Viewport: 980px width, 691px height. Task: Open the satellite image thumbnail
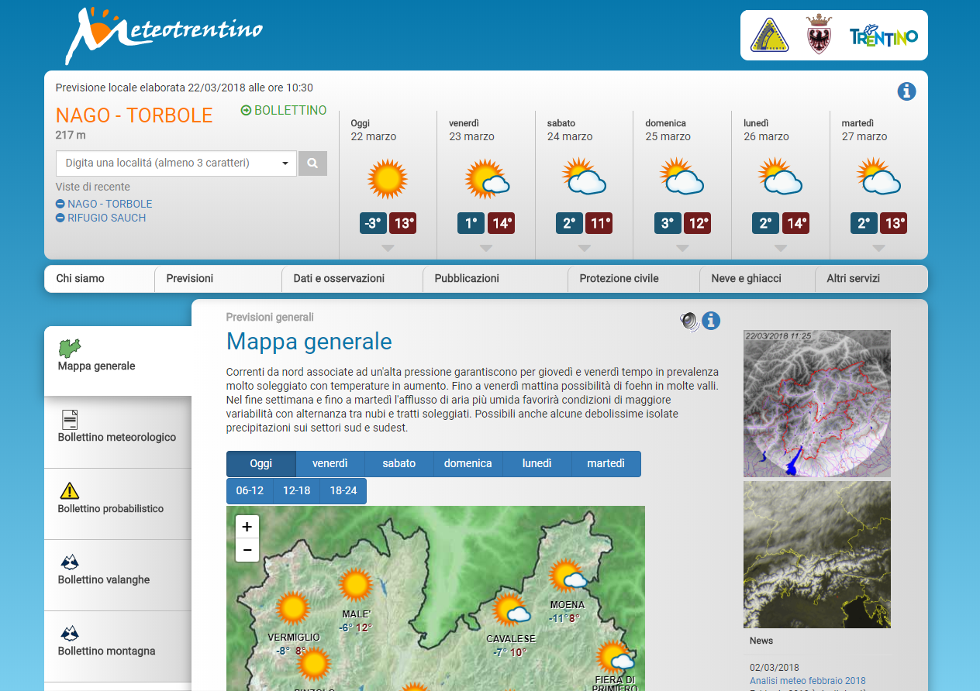click(x=817, y=555)
